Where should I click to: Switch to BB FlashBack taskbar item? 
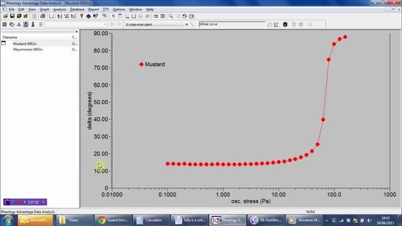pos(266,220)
